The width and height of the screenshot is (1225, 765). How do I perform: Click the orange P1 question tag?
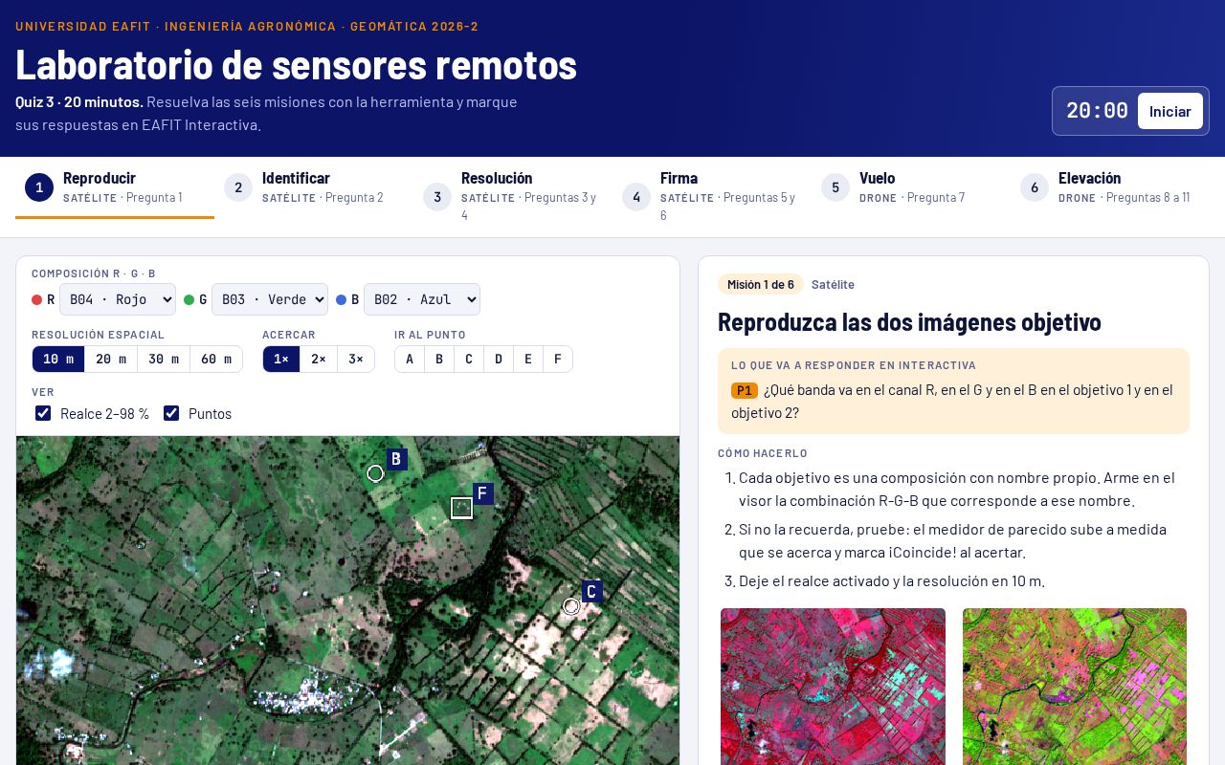click(745, 390)
